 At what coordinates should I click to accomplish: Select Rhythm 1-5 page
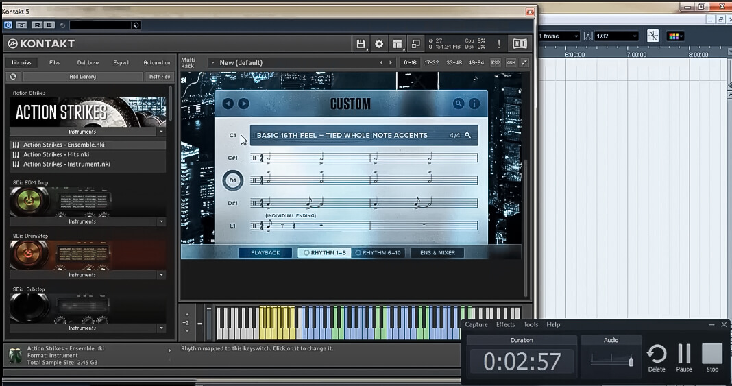[324, 252]
